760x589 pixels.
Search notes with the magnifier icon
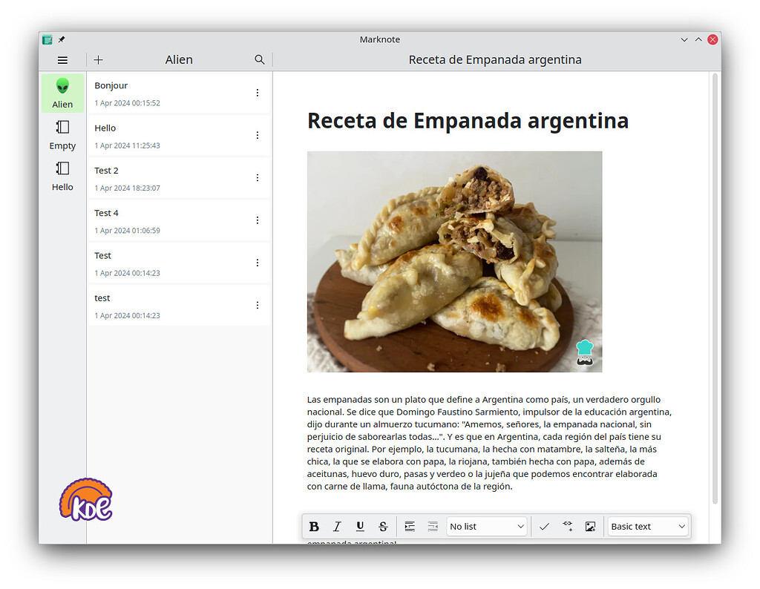tap(259, 60)
